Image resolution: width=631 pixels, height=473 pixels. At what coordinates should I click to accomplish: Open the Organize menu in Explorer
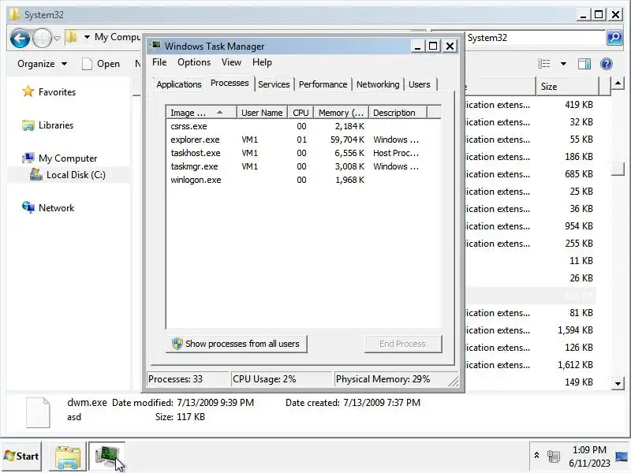click(x=42, y=64)
